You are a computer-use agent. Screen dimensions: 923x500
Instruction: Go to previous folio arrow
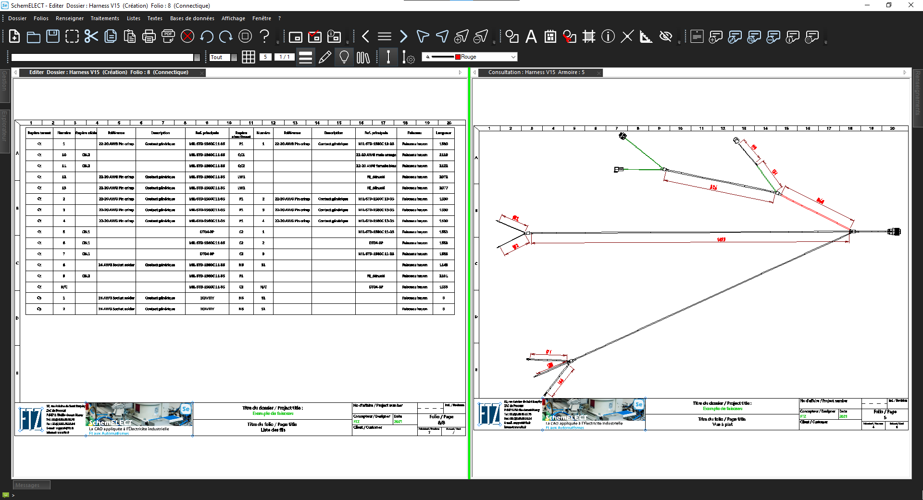click(x=365, y=37)
